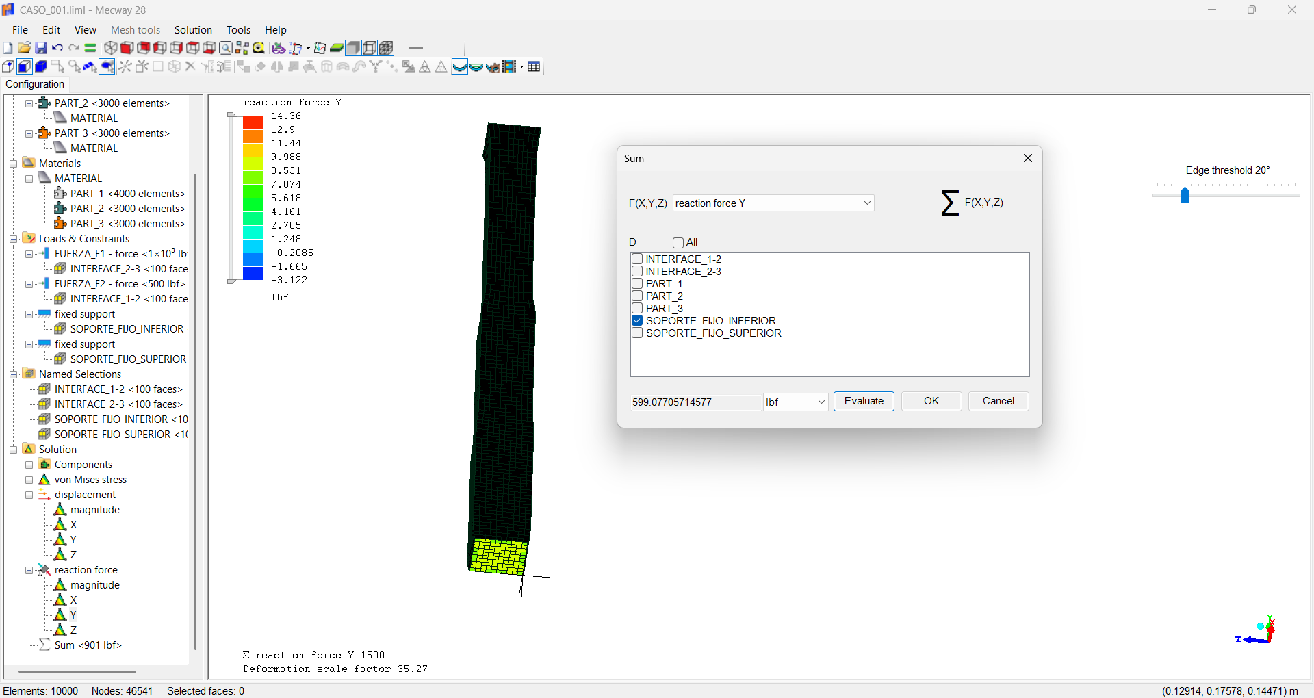Open the table view icon

534,66
